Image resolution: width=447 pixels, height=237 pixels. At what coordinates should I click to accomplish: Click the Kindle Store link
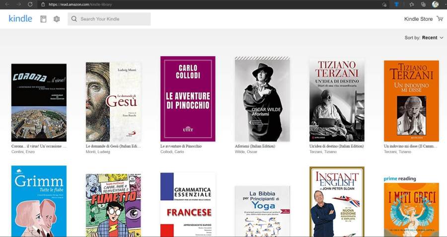tap(418, 19)
